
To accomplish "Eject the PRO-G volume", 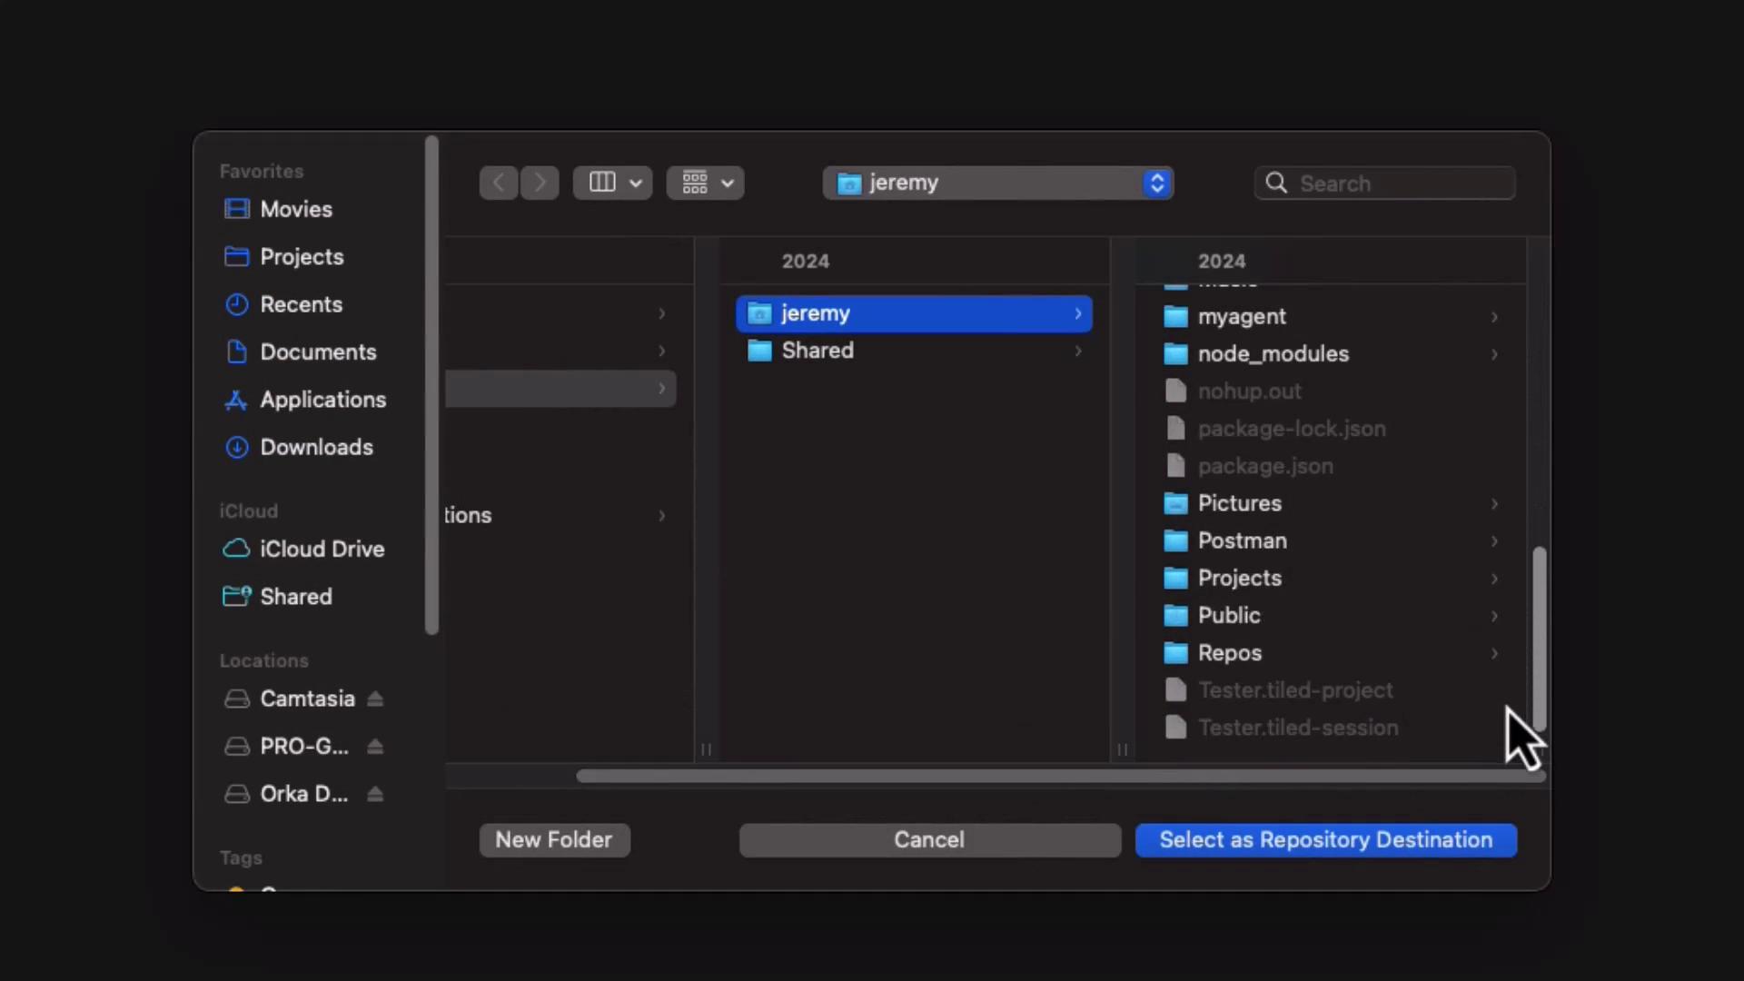I will (375, 747).
